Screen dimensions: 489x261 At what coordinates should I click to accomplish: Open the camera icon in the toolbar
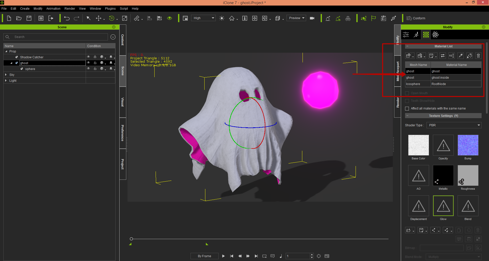tap(312, 18)
